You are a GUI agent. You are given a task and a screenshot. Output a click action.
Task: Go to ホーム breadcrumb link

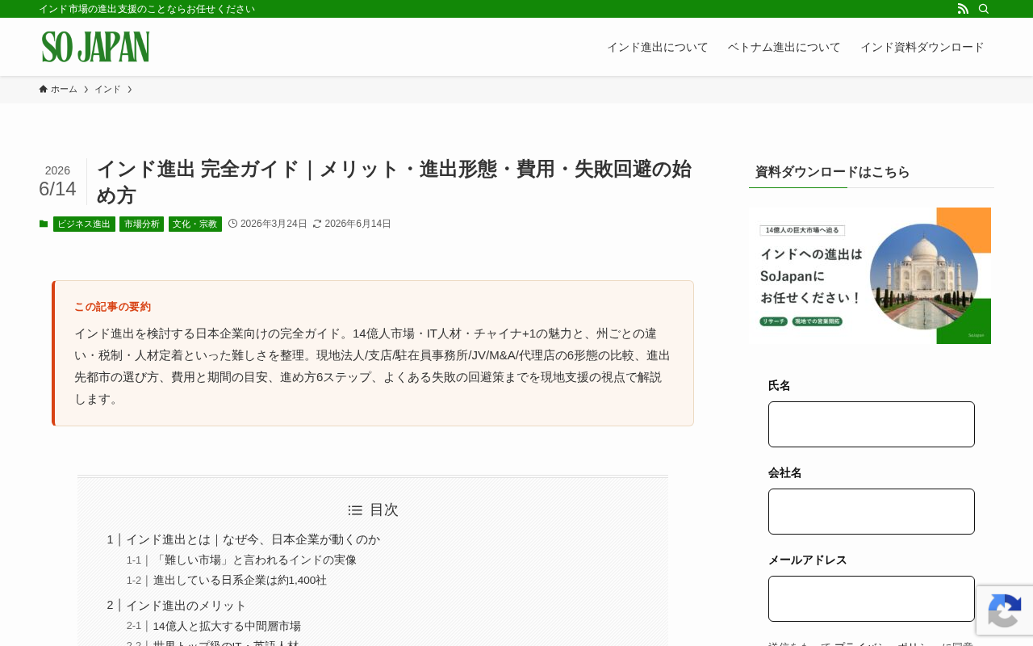coord(64,89)
